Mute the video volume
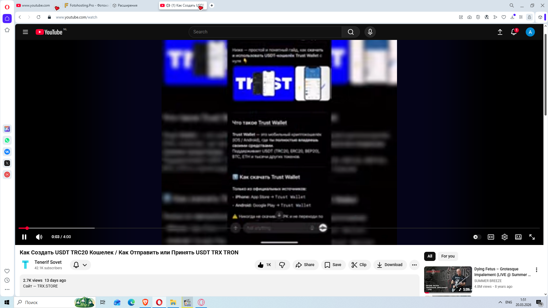The width and height of the screenshot is (548, 308). click(39, 237)
